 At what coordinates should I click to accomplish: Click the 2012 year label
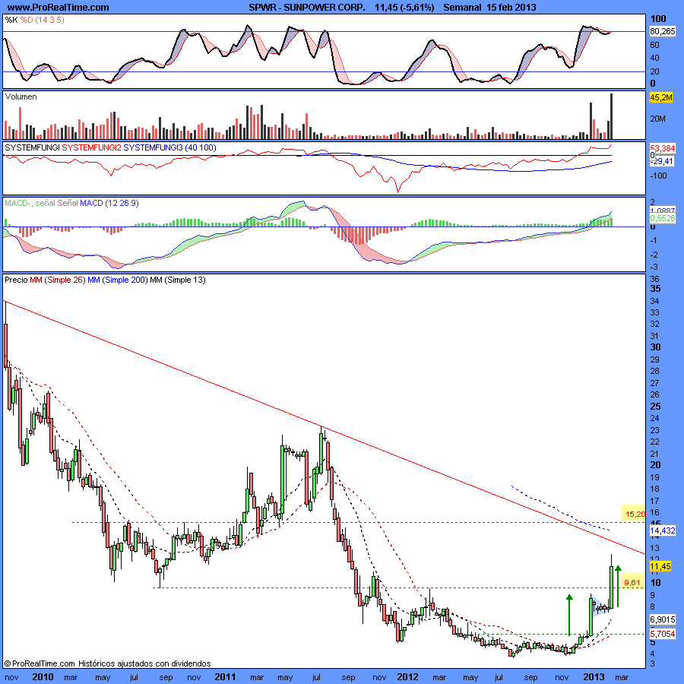click(x=407, y=677)
